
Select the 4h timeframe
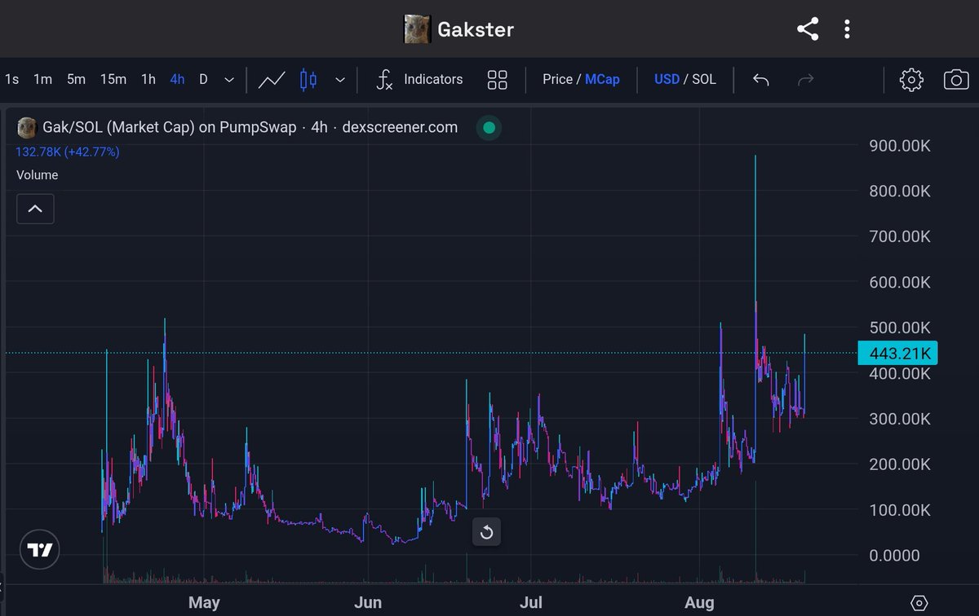coord(177,79)
